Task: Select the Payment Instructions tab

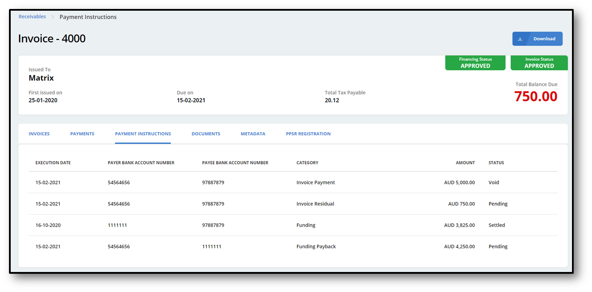Action: 143,134
